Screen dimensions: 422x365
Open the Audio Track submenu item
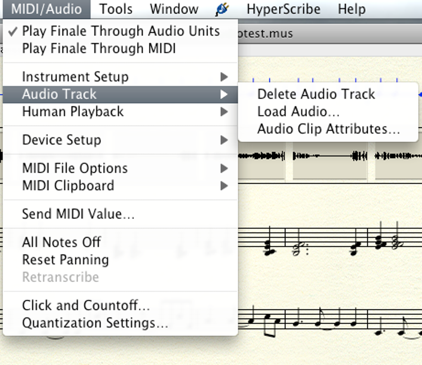tap(120, 94)
